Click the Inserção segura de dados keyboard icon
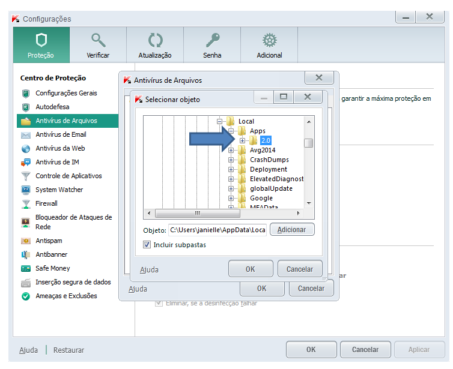 (26, 283)
